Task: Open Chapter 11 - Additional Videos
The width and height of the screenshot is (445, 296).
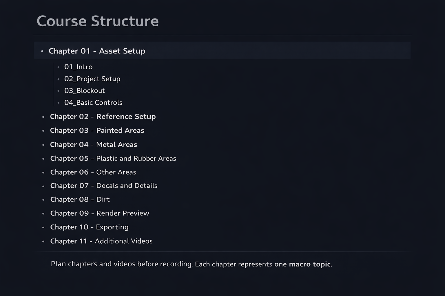Action: [x=101, y=241]
